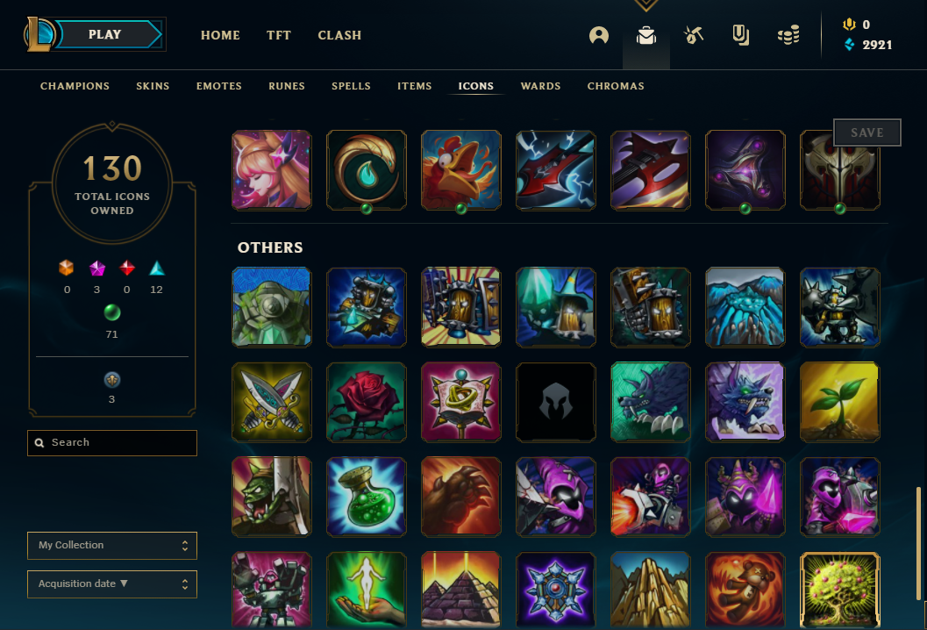Pick the teddy bear Tibbers icon
Viewport: 927px width, 630px height.
click(x=745, y=591)
